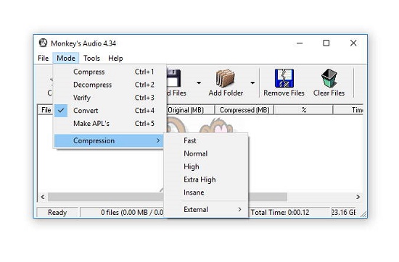The width and height of the screenshot is (399, 262).
Task: Click the Ready status text
Action: click(x=57, y=212)
